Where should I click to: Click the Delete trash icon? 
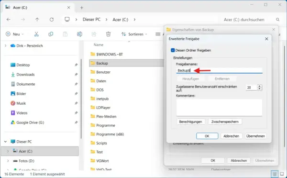[x=109, y=34]
